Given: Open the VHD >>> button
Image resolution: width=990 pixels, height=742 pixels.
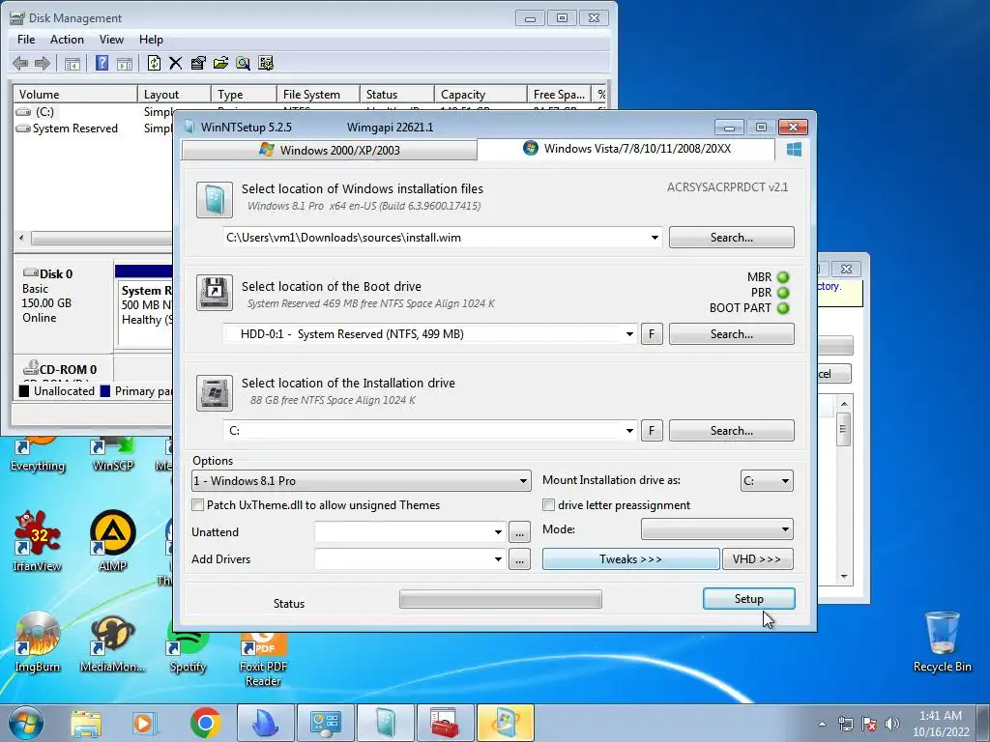Looking at the screenshot, I should 757,559.
